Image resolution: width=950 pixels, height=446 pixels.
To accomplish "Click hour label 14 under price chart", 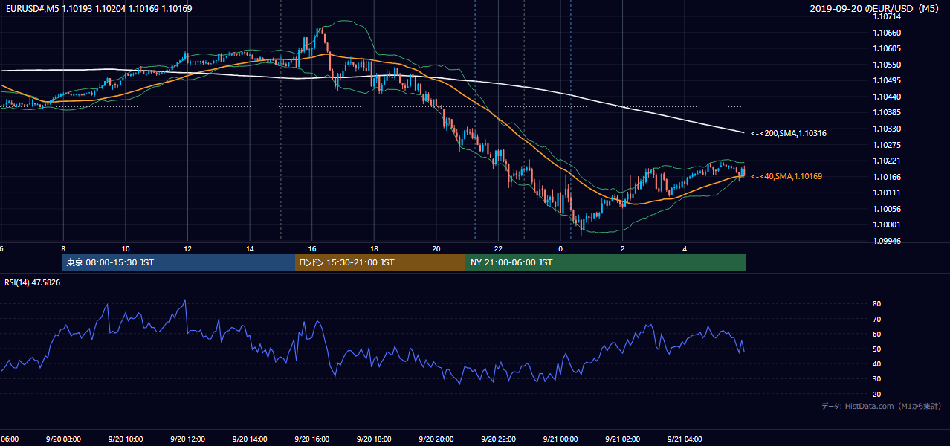I will 250,248.
